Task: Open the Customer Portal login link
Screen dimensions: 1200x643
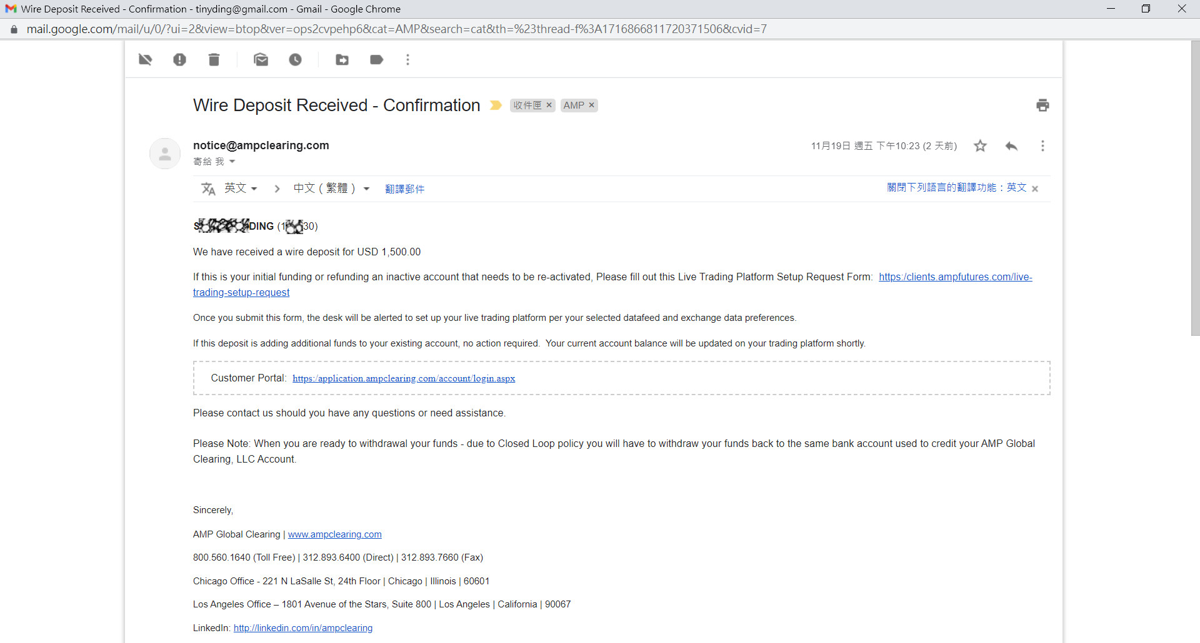Action: pos(404,378)
